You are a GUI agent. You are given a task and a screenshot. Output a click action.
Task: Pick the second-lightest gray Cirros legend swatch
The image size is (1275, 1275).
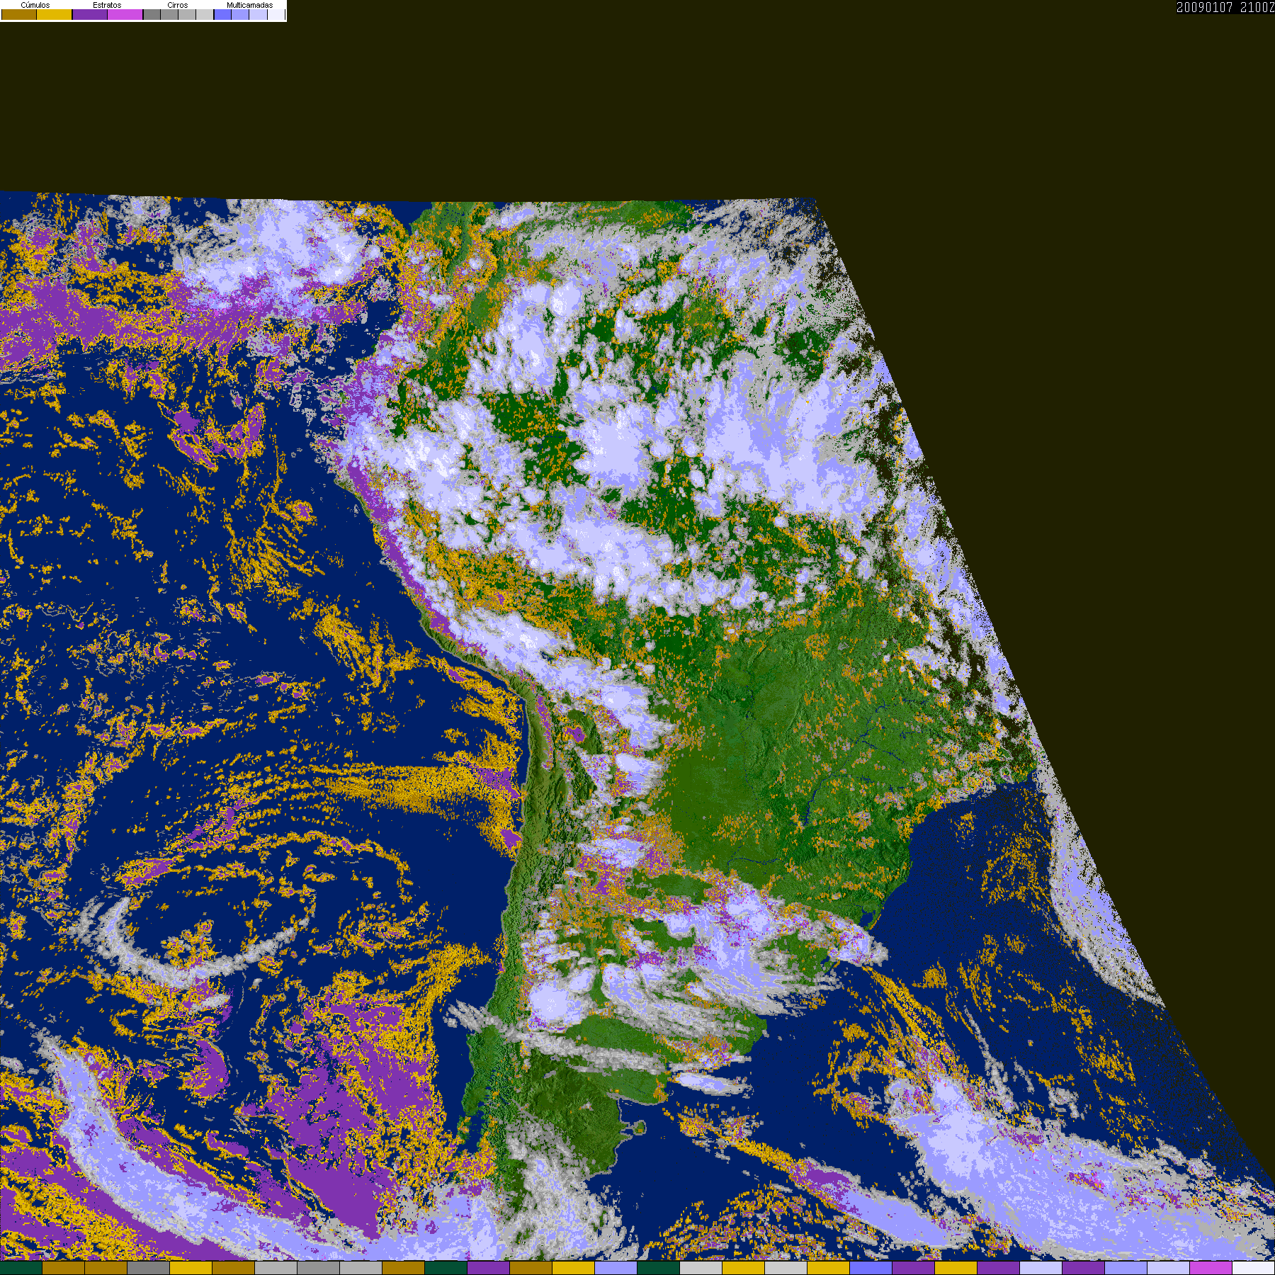[187, 15]
